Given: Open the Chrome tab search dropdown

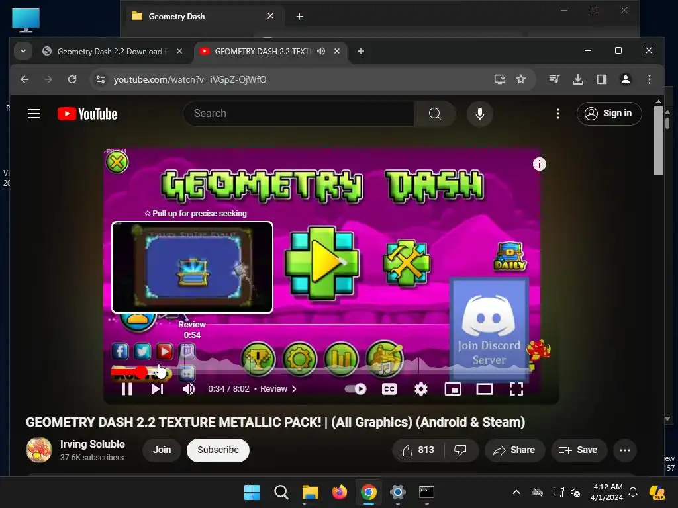Looking at the screenshot, I should (x=23, y=51).
